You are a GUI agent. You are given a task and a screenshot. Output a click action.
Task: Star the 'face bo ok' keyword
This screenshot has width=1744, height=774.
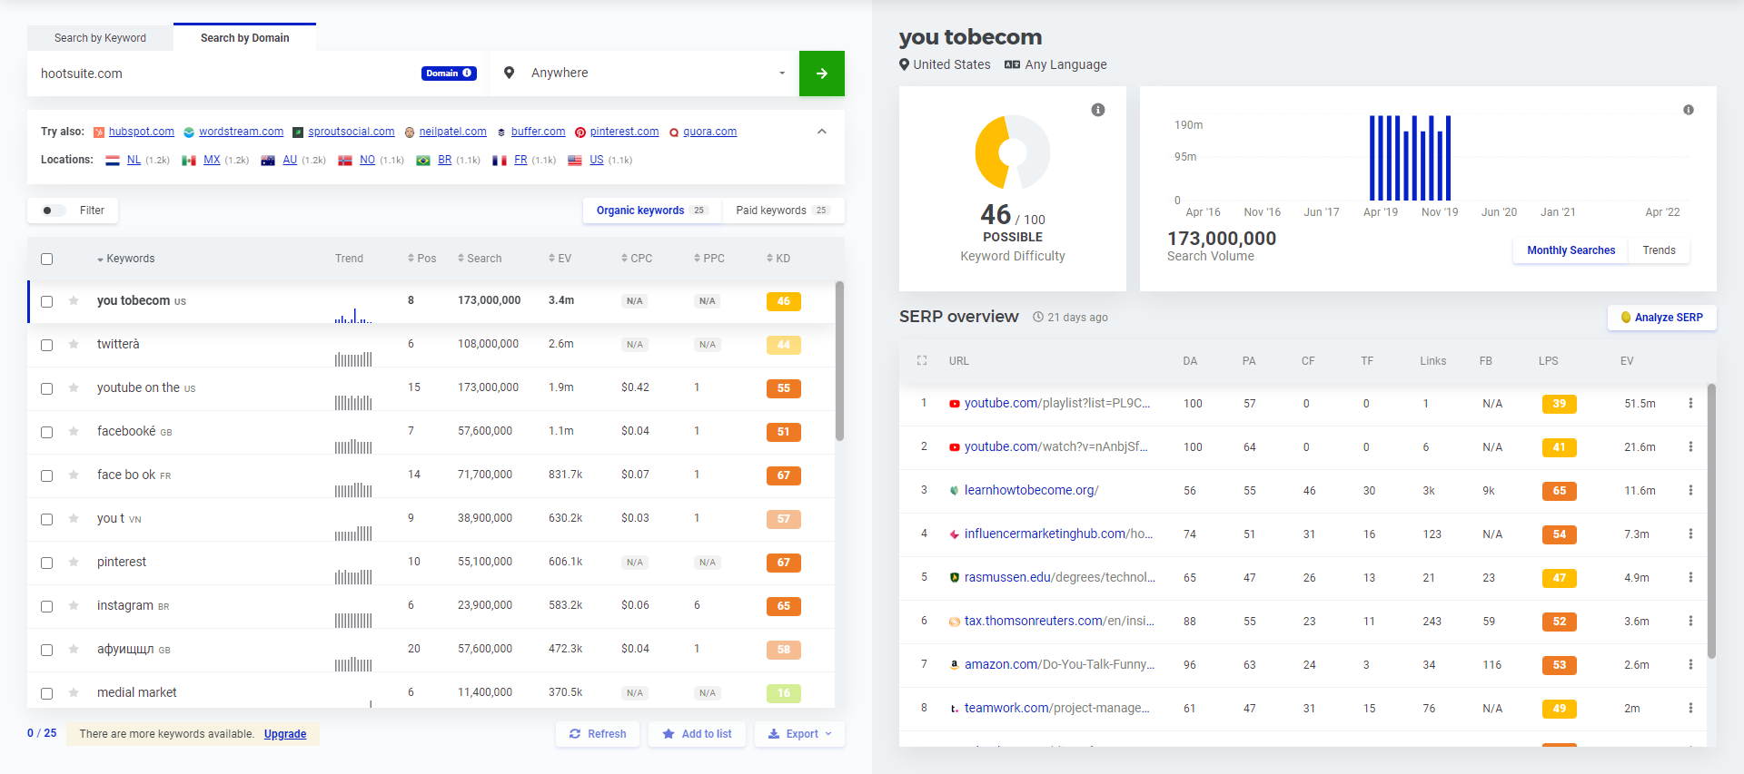(x=74, y=475)
